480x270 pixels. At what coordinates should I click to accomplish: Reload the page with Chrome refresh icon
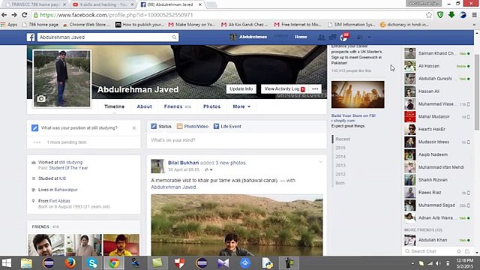click(x=25, y=15)
